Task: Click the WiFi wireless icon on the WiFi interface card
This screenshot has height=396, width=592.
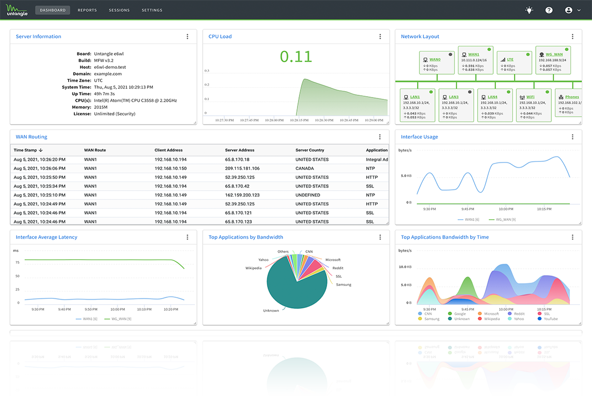Action: tap(522, 97)
